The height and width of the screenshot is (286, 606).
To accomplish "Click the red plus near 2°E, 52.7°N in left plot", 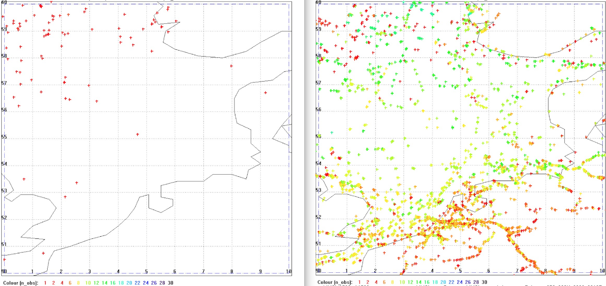I will tap(65, 197).
